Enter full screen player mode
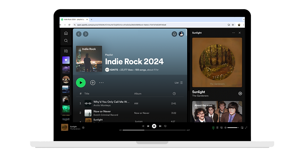This screenshot has width=307, height=153. point(246,128)
